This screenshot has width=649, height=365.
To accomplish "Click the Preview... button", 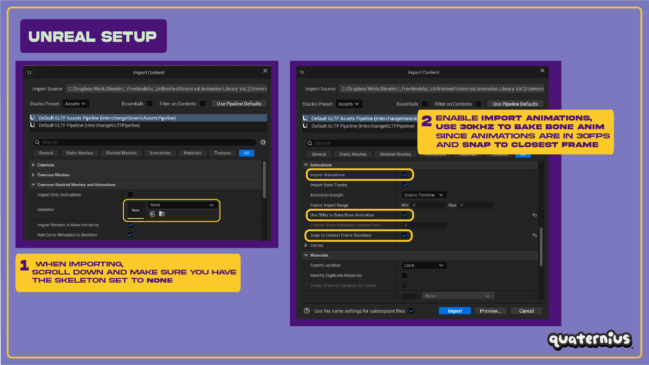I will click(491, 311).
